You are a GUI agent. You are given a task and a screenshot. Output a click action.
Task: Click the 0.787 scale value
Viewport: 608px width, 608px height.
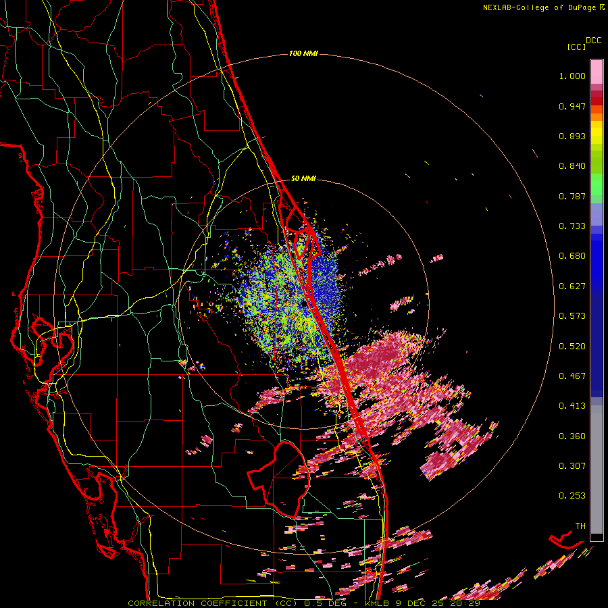pos(572,196)
